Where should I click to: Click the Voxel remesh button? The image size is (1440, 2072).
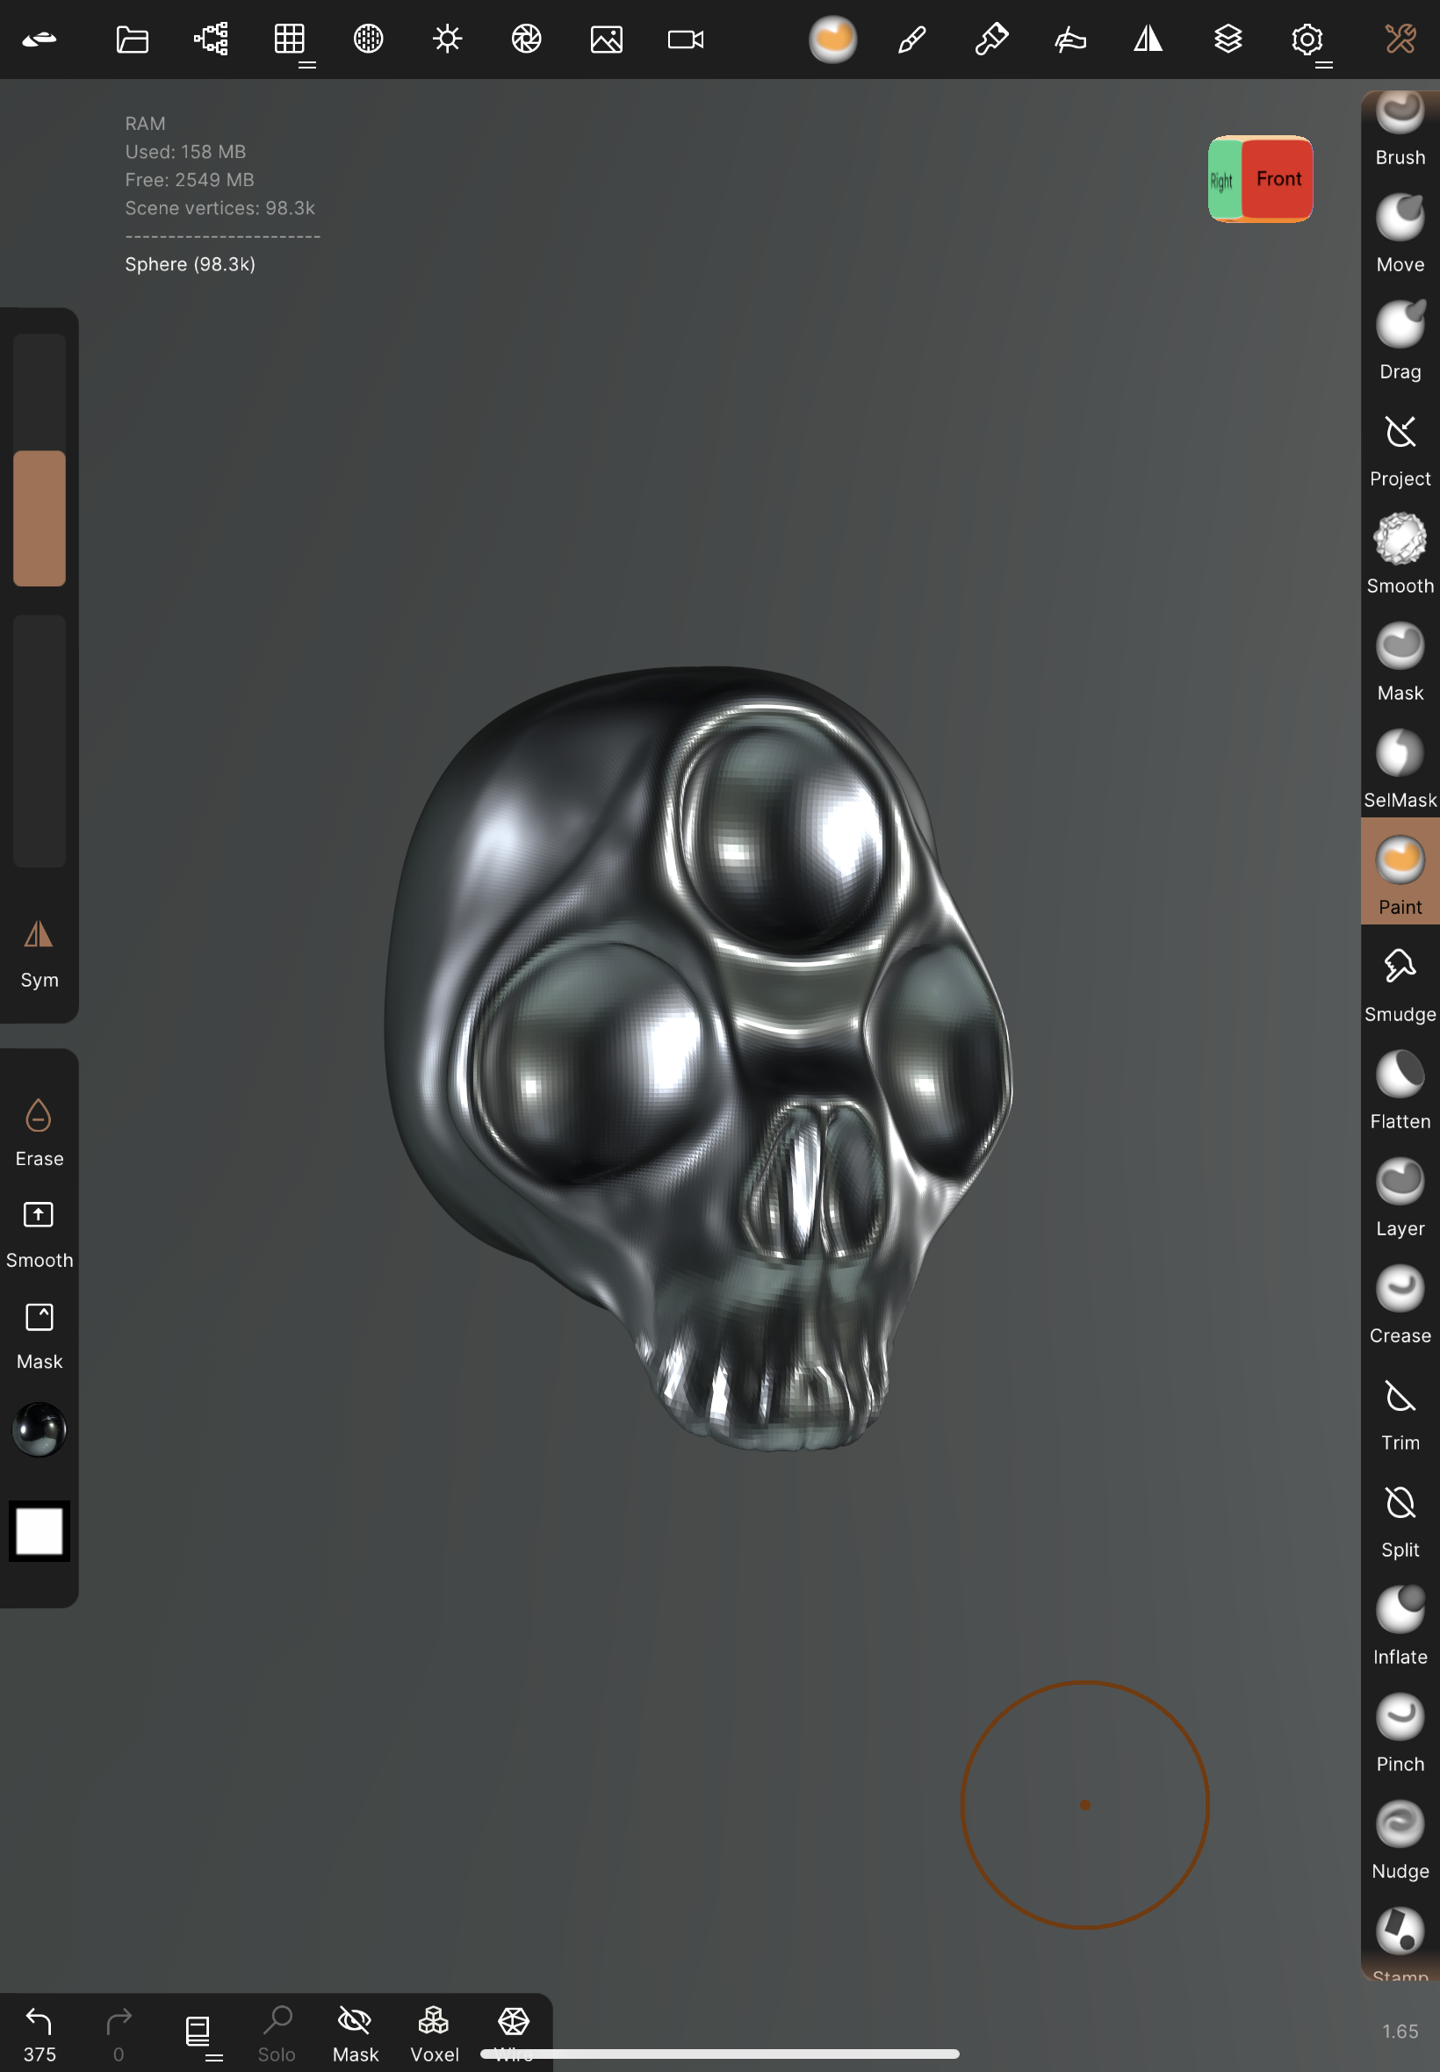pyautogui.click(x=434, y=2033)
